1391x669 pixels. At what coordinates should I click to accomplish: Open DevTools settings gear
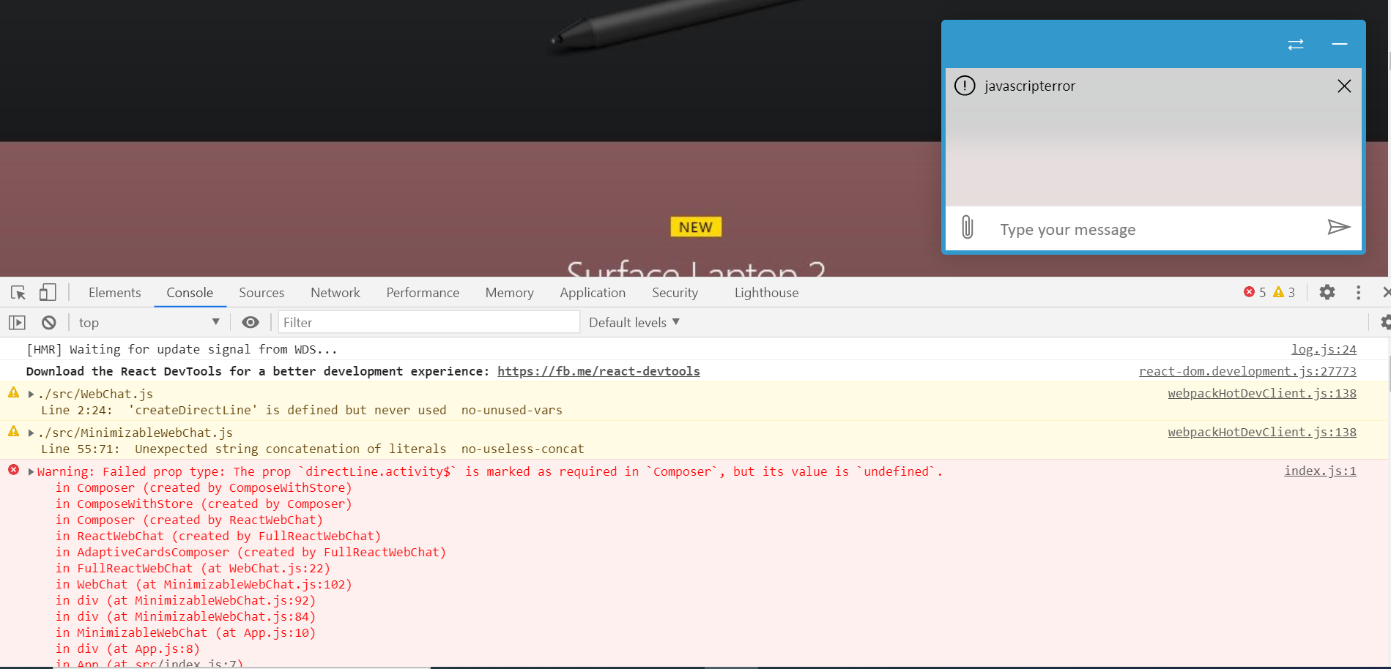coord(1327,292)
